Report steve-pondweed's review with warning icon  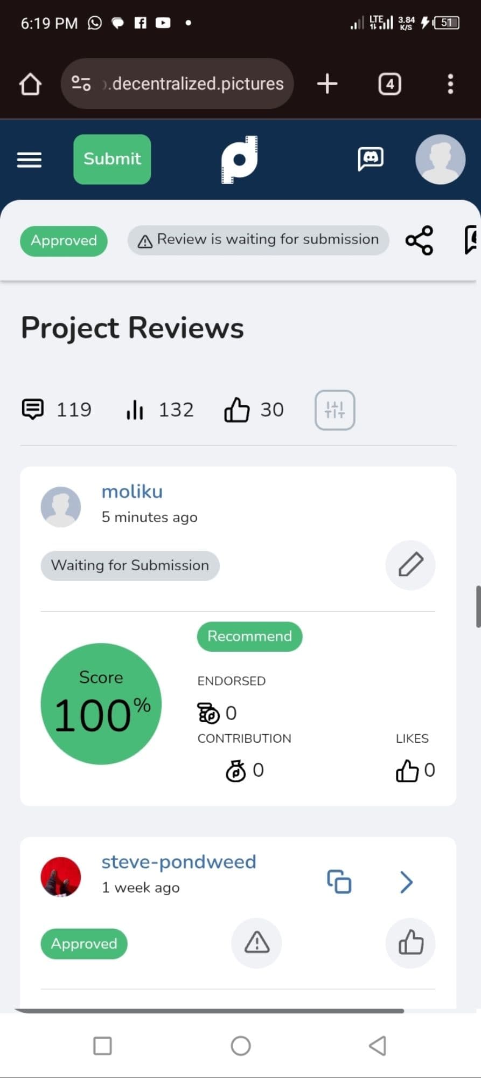(257, 943)
